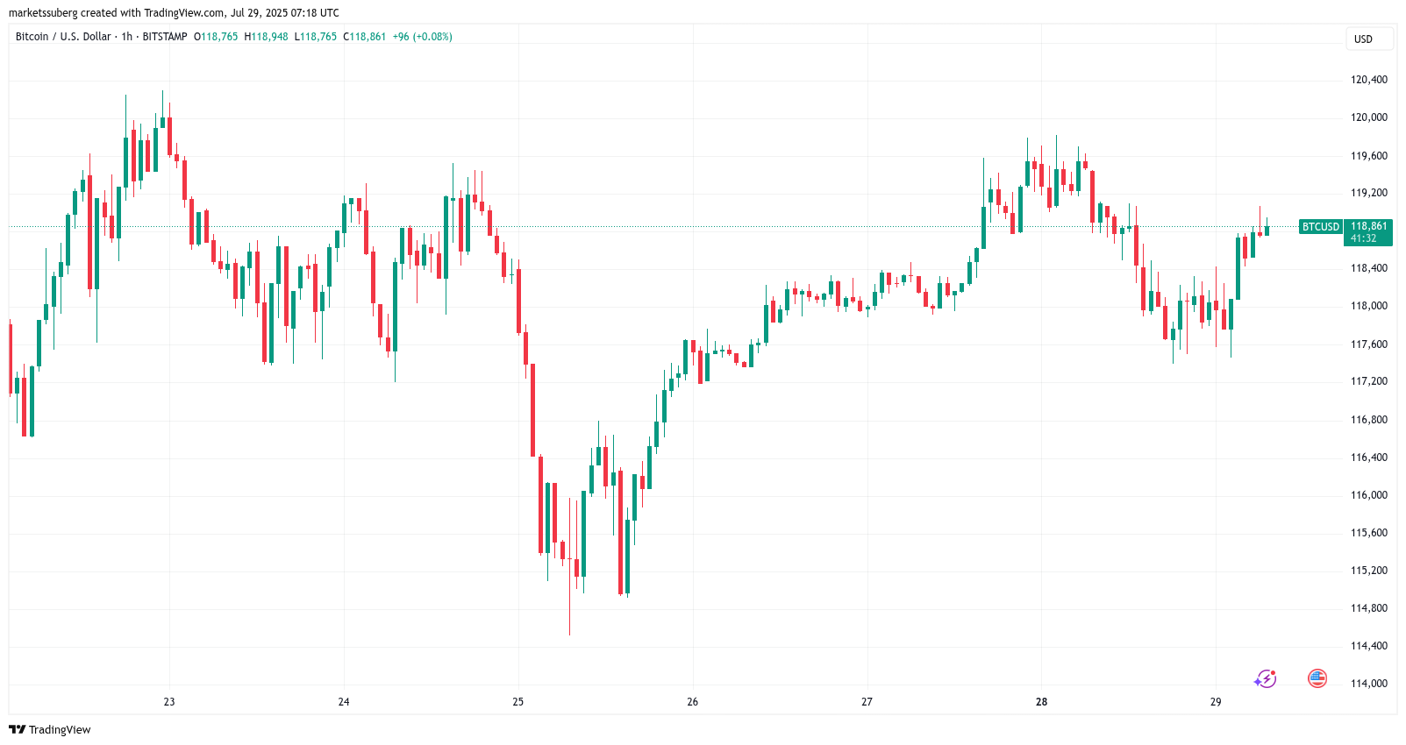The width and height of the screenshot is (1406, 745).
Task: Click the close price value C118,861
Action: 364,37
